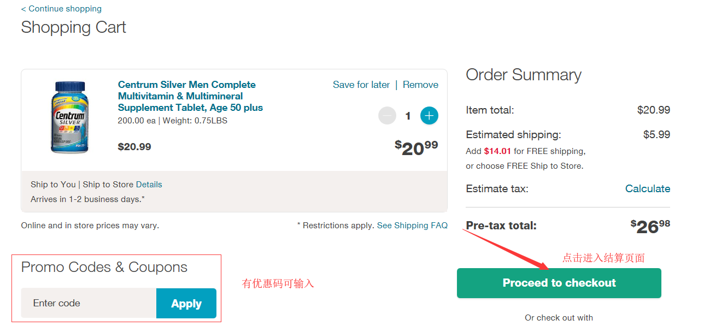This screenshot has width=704, height=326.
Task: Click the quantity value 1
Action: tap(408, 116)
